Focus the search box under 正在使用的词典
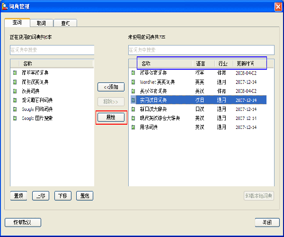The width and height of the screenshot is (284, 237). [52, 50]
